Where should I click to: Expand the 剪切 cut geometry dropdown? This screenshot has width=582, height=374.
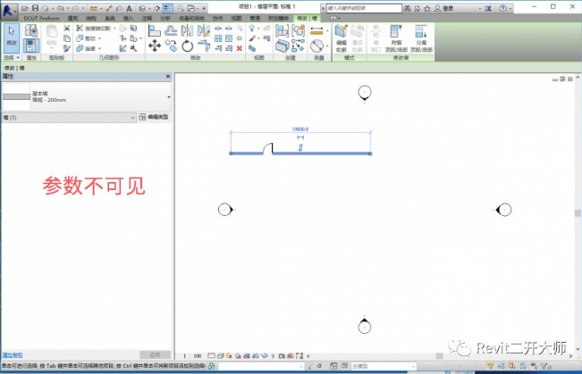point(99,38)
